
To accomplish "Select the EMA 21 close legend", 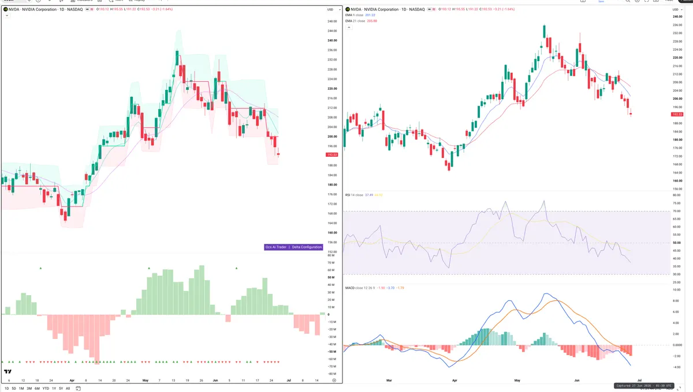I will (x=356, y=21).
